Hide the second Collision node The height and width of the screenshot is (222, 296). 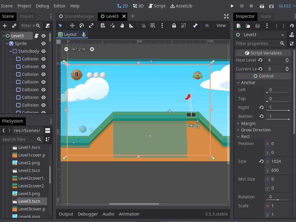click(44, 67)
